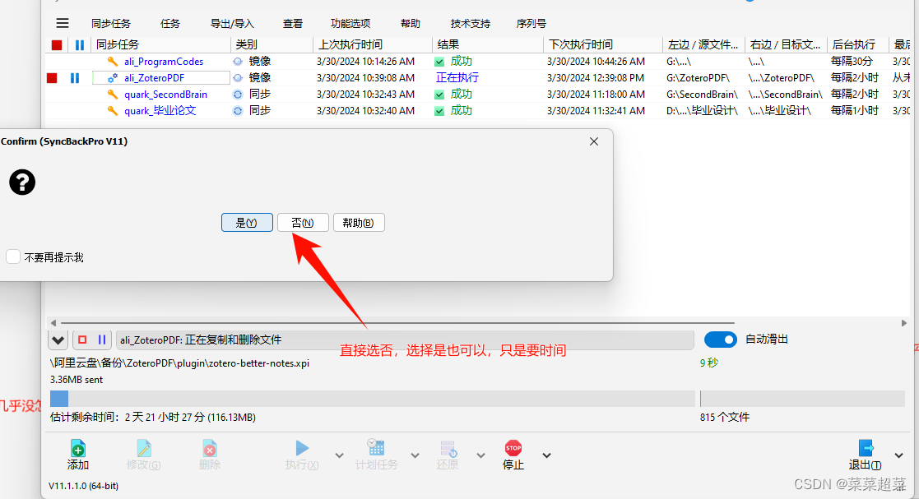Screen dimensions: 919x499
Task: Click the 815 个文件 progress bar
Action: coord(802,399)
